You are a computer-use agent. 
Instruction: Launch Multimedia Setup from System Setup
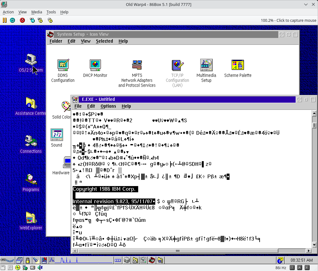206,65
